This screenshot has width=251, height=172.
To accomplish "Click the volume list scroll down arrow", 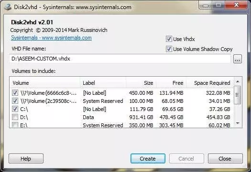I will pos(238,123).
